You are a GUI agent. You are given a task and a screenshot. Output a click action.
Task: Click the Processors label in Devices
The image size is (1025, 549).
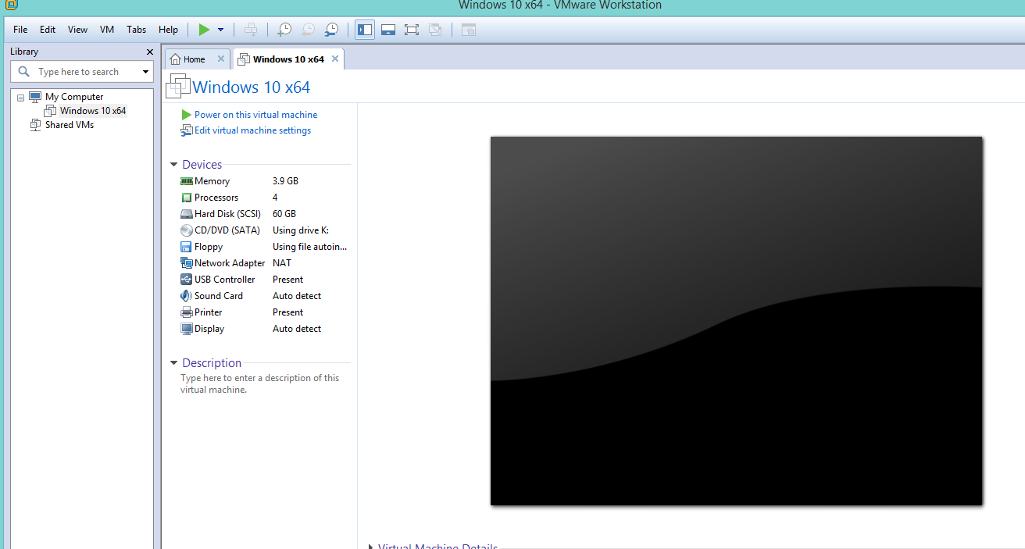(216, 198)
